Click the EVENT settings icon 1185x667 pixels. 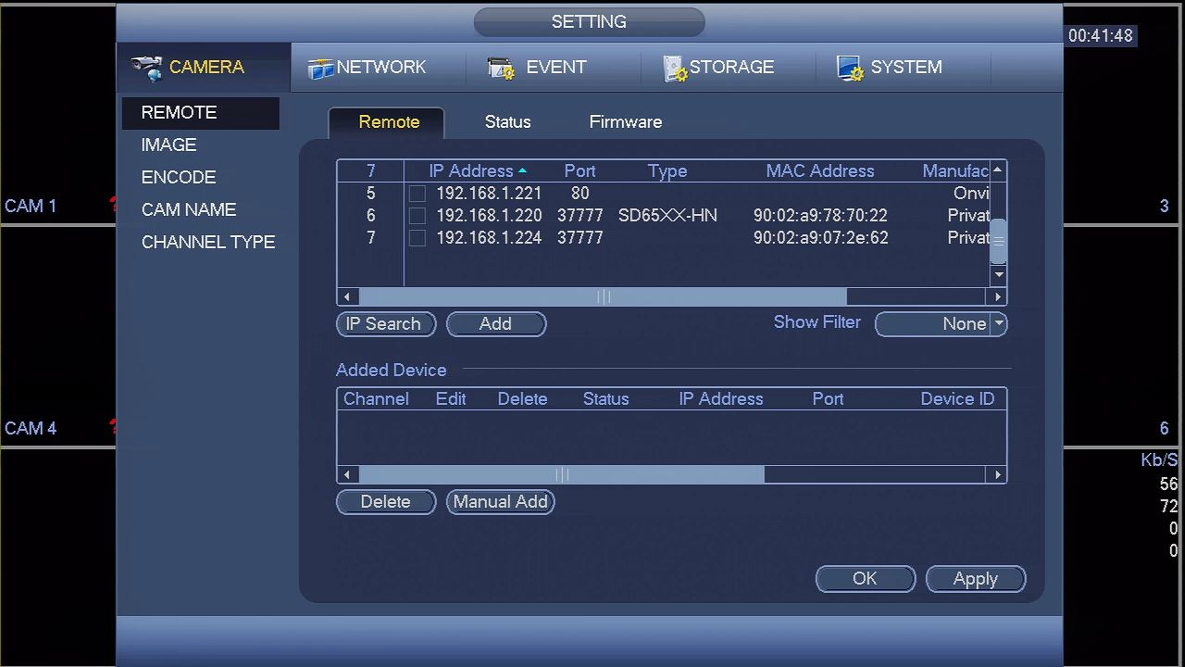tap(501, 69)
